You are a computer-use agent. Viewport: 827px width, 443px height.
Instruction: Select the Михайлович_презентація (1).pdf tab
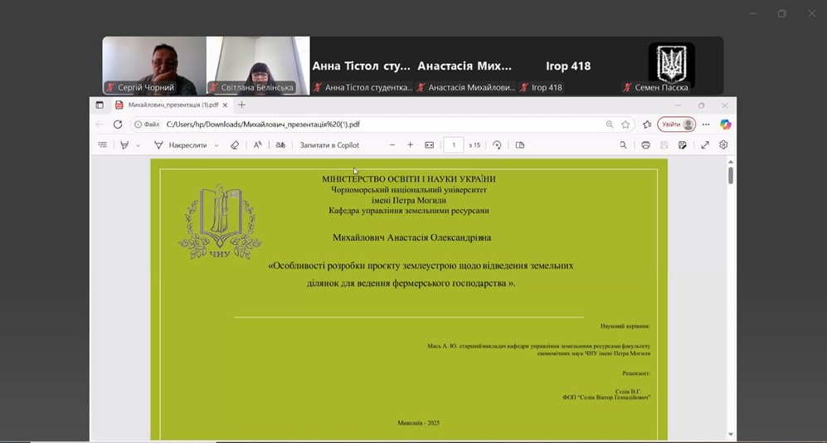[172, 105]
